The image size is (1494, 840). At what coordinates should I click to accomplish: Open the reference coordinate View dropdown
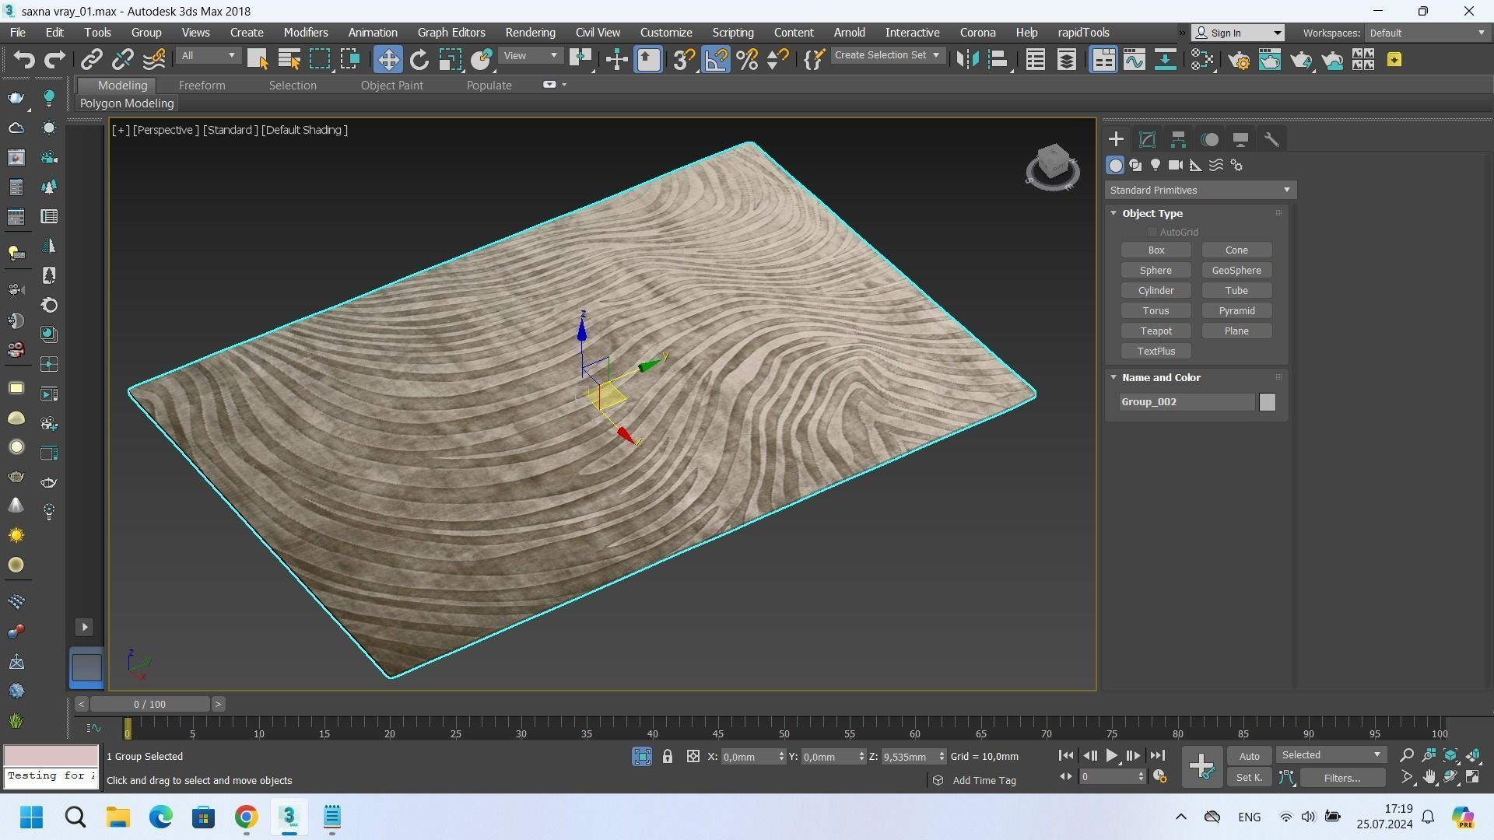pyautogui.click(x=531, y=56)
